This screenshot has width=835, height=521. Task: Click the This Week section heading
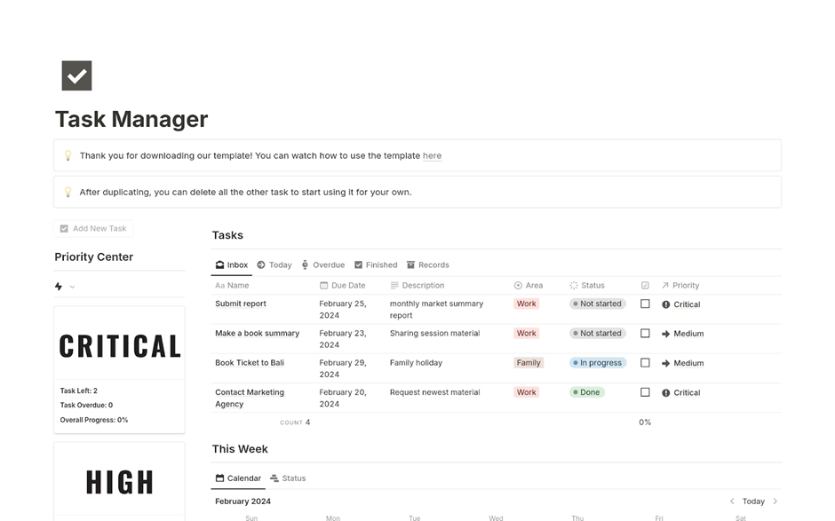(x=240, y=448)
